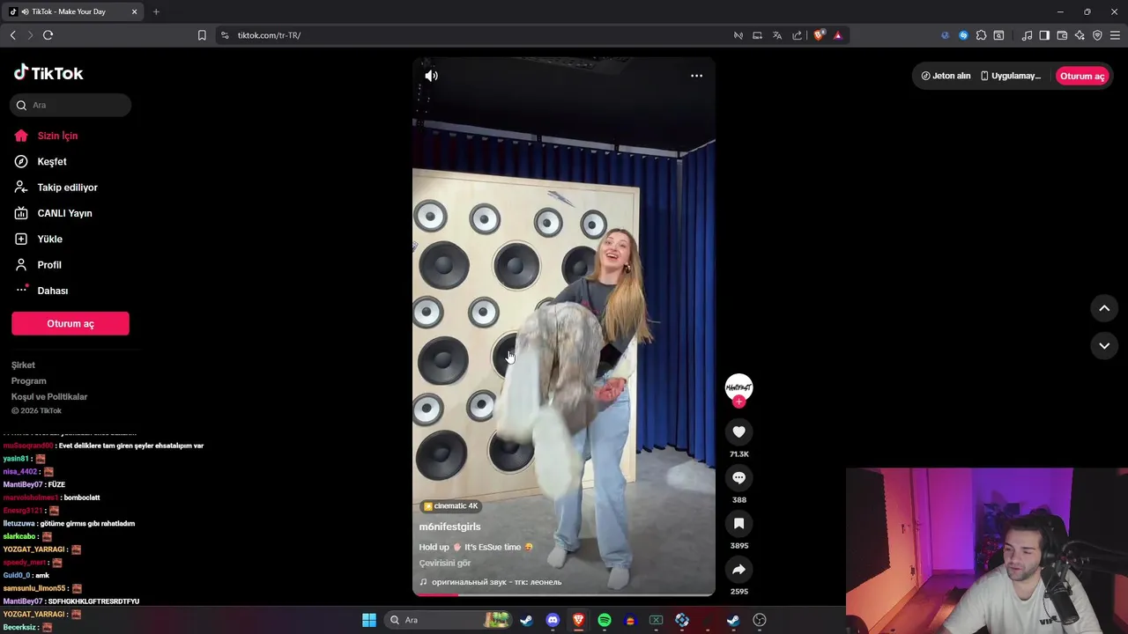This screenshot has height=634, width=1128.
Task: Open the Brave Wallet icon
Action: coord(1062,35)
